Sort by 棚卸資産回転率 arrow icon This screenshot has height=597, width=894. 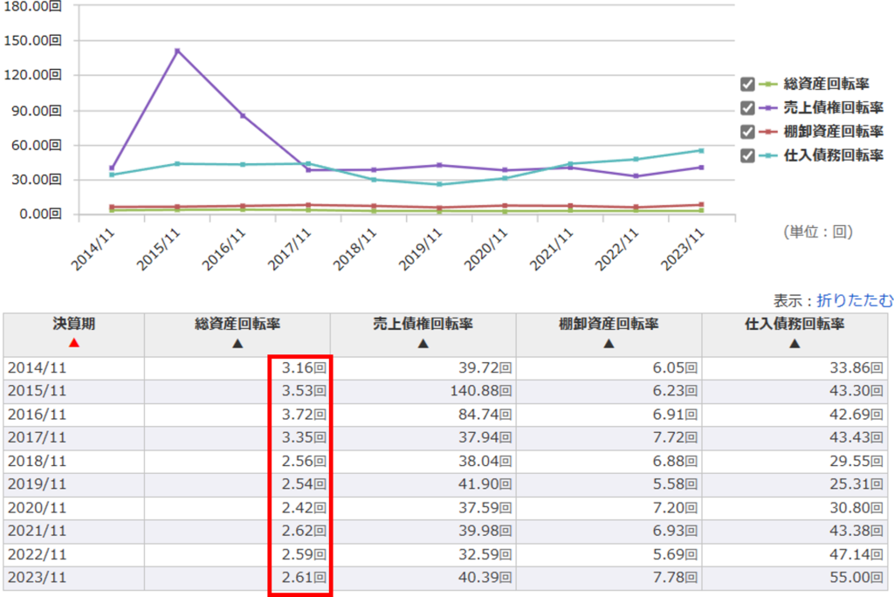(609, 343)
